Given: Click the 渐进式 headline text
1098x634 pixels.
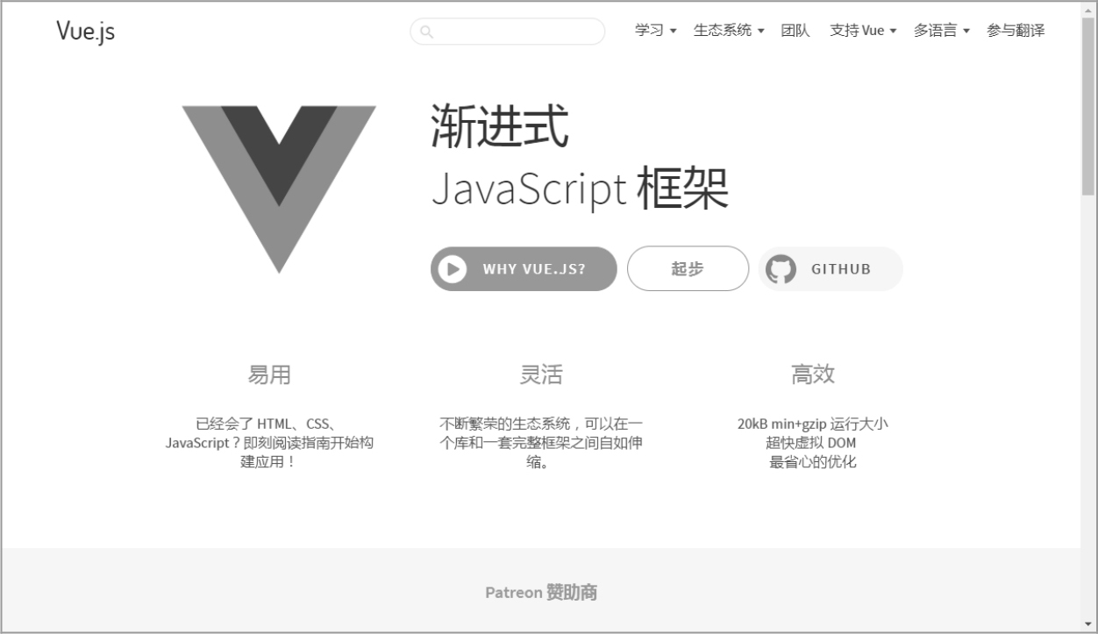Looking at the screenshot, I should pyautogui.click(x=500, y=125).
